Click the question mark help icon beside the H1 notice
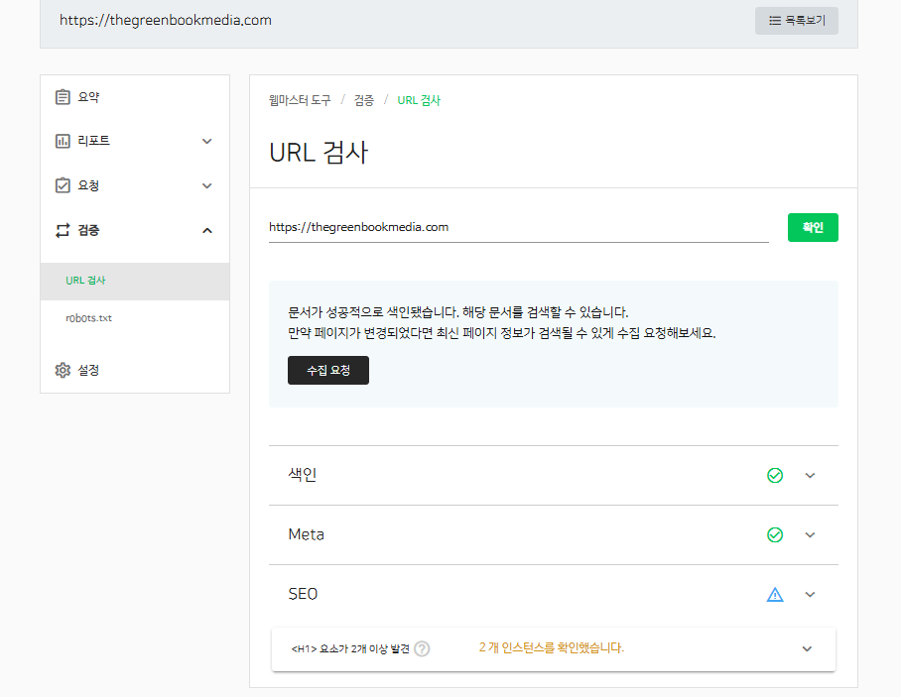This screenshot has height=697, width=901. [422, 648]
